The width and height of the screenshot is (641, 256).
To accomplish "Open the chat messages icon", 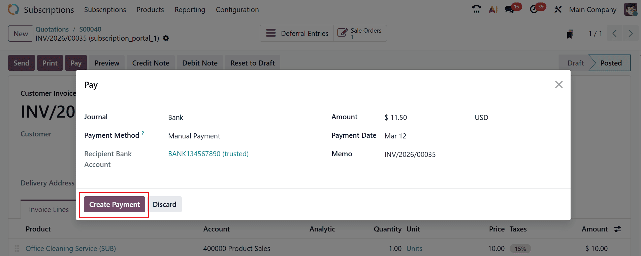I will (509, 9).
